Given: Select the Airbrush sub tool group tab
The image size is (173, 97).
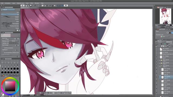Looking at the screenshot, I should 8,10.
